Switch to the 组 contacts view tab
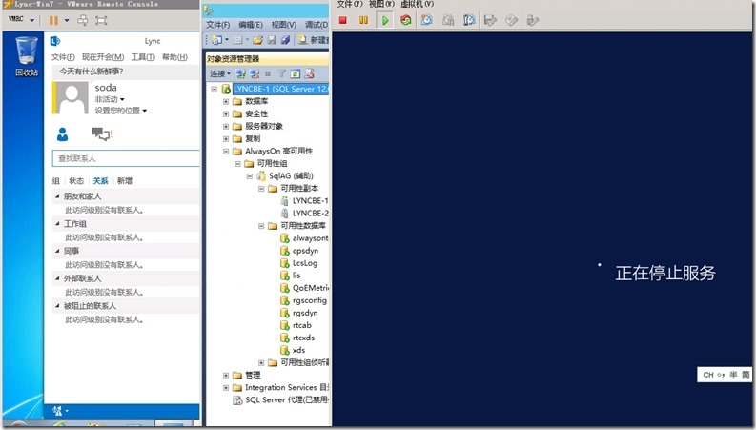The width and height of the screenshot is (756, 430). pyautogui.click(x=56, y=181)
